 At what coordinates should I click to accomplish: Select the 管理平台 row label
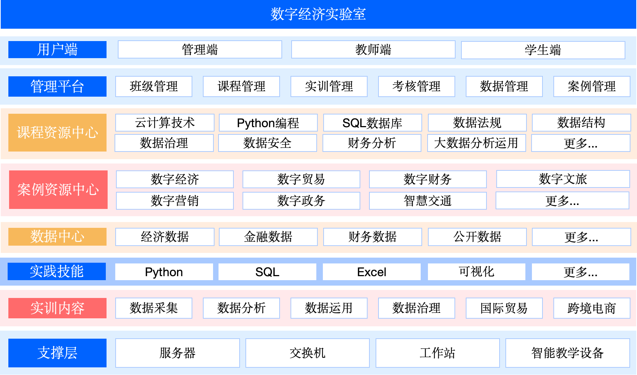click(57, 86)
